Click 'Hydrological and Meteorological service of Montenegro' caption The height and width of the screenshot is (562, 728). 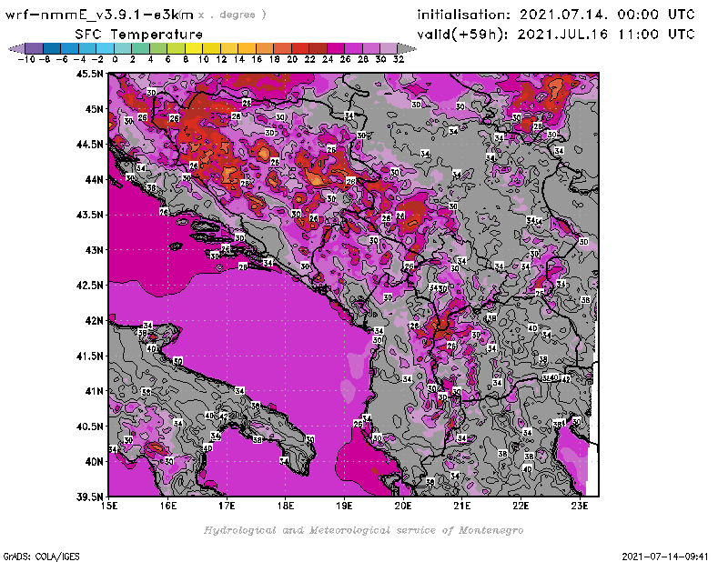click(363, 530)
